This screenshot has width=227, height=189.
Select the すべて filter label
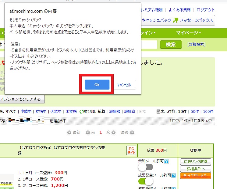click(x=11, y=111)
